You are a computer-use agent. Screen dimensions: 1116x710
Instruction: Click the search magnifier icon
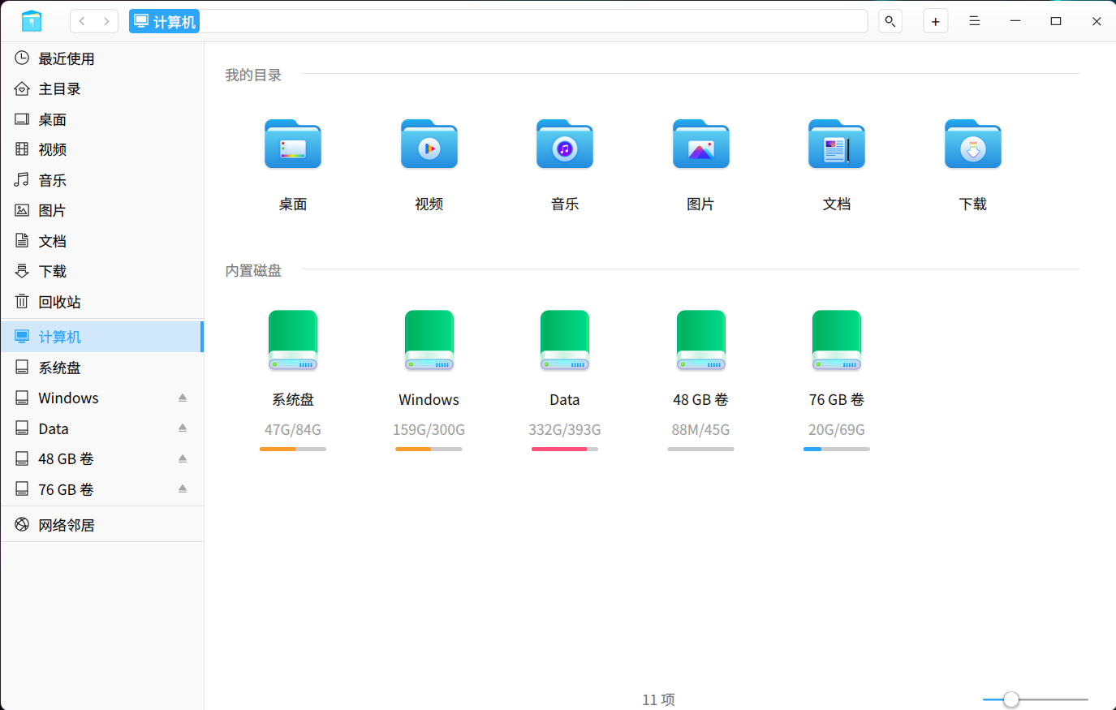pos(890,21)
